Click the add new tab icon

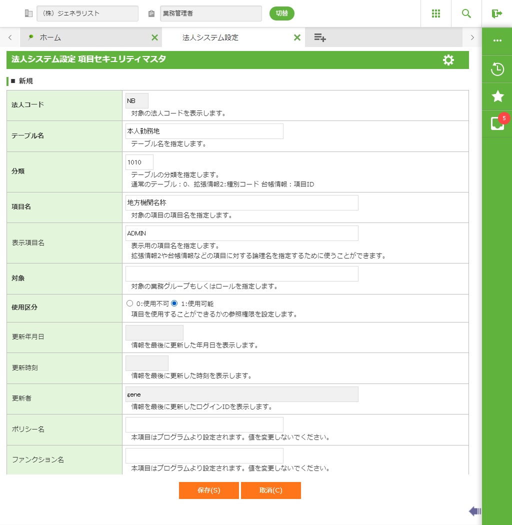click(320, 37)
